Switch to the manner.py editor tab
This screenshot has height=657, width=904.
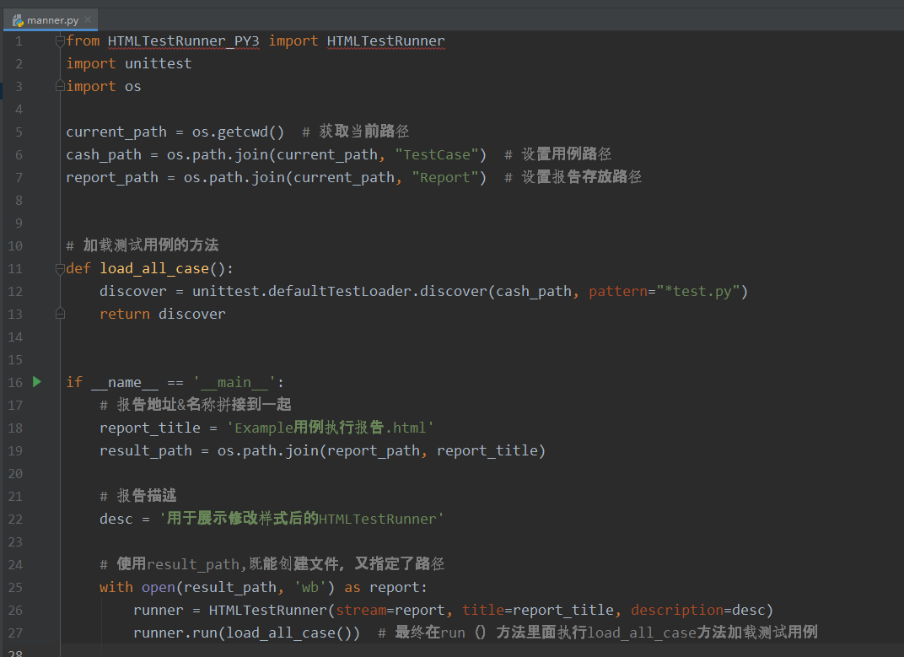52,20
